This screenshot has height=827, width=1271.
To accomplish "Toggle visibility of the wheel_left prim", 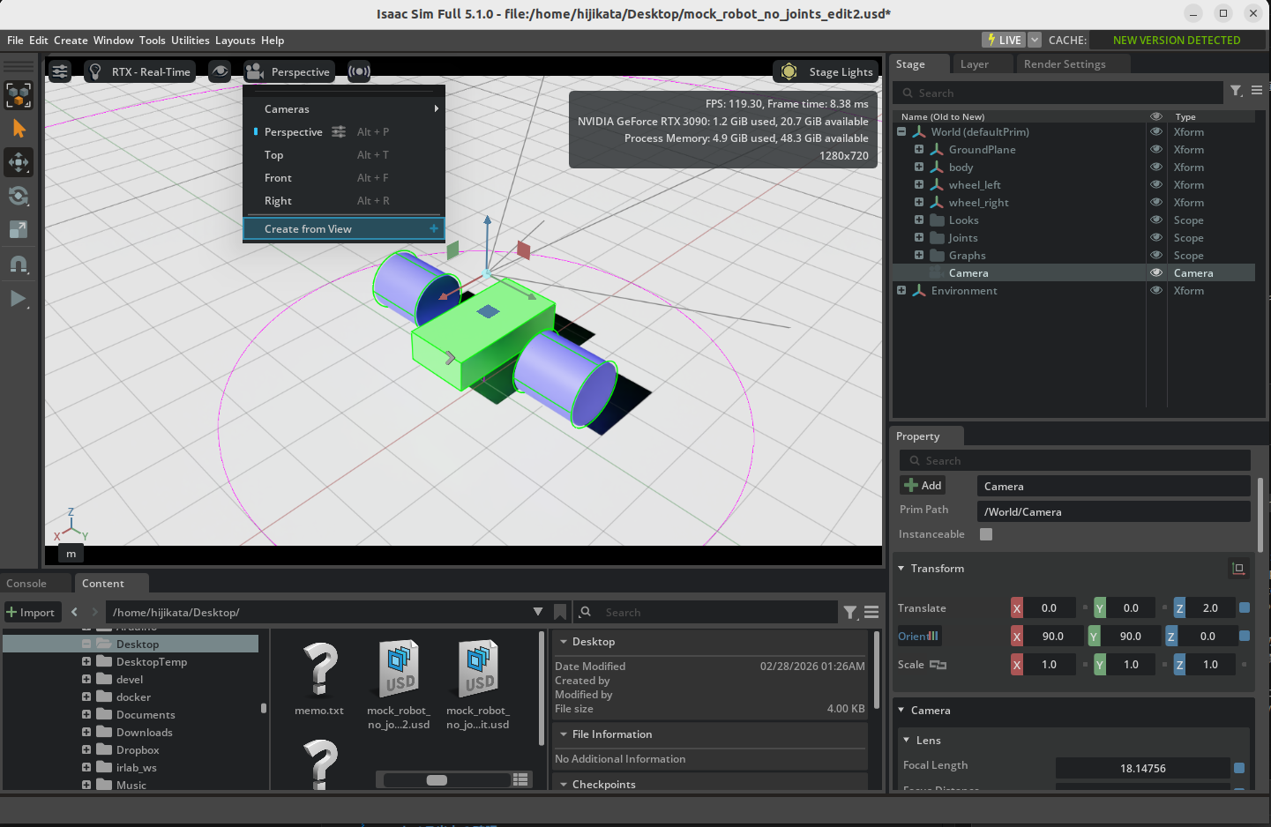I will [x=1156, y=184].
